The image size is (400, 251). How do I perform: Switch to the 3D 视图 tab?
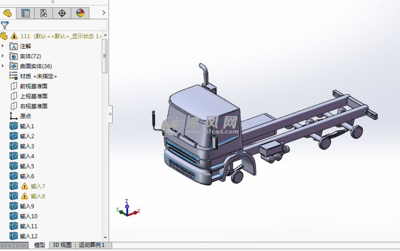click(x=62, y=245)
